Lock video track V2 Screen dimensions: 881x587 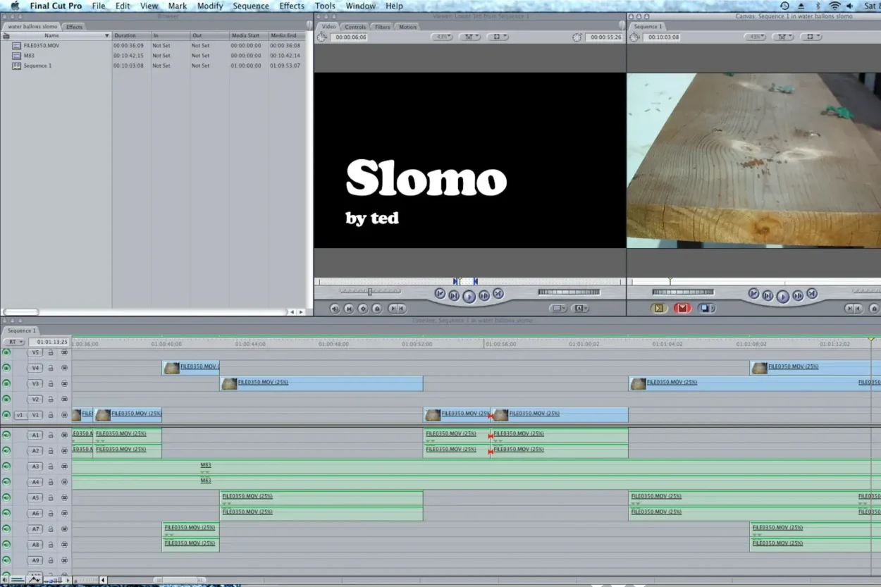pyautogui.click(x=51, y=400)
